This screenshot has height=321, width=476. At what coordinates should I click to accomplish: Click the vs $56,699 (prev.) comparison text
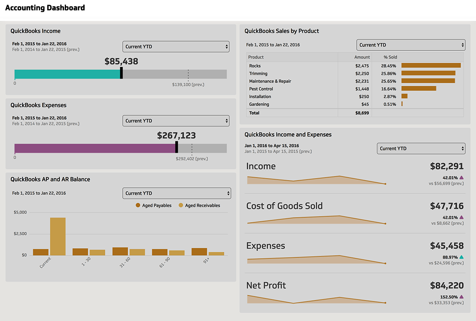pyautogui.click(x=446, y=184)
